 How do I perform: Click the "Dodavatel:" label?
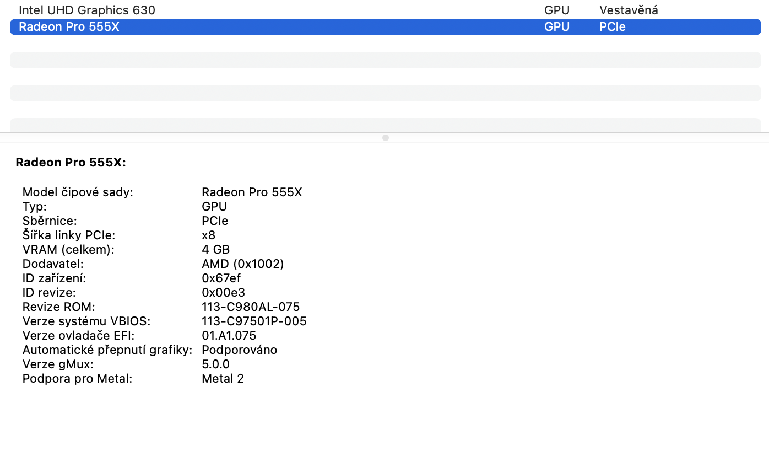pyautogui.click(x=53, y=264)
